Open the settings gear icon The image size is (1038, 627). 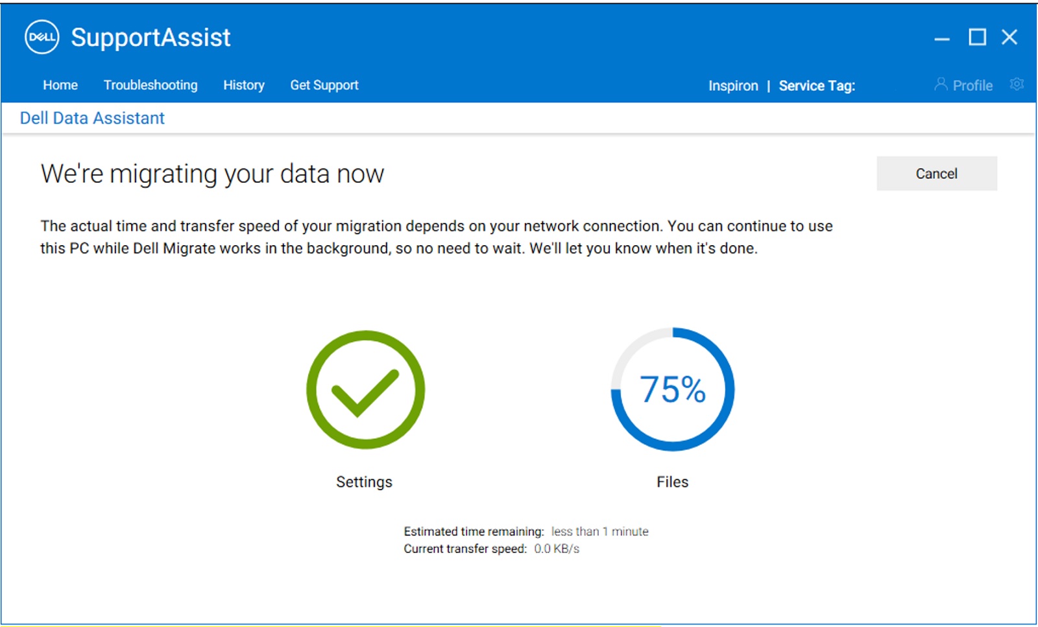(x=1017, y=84)
